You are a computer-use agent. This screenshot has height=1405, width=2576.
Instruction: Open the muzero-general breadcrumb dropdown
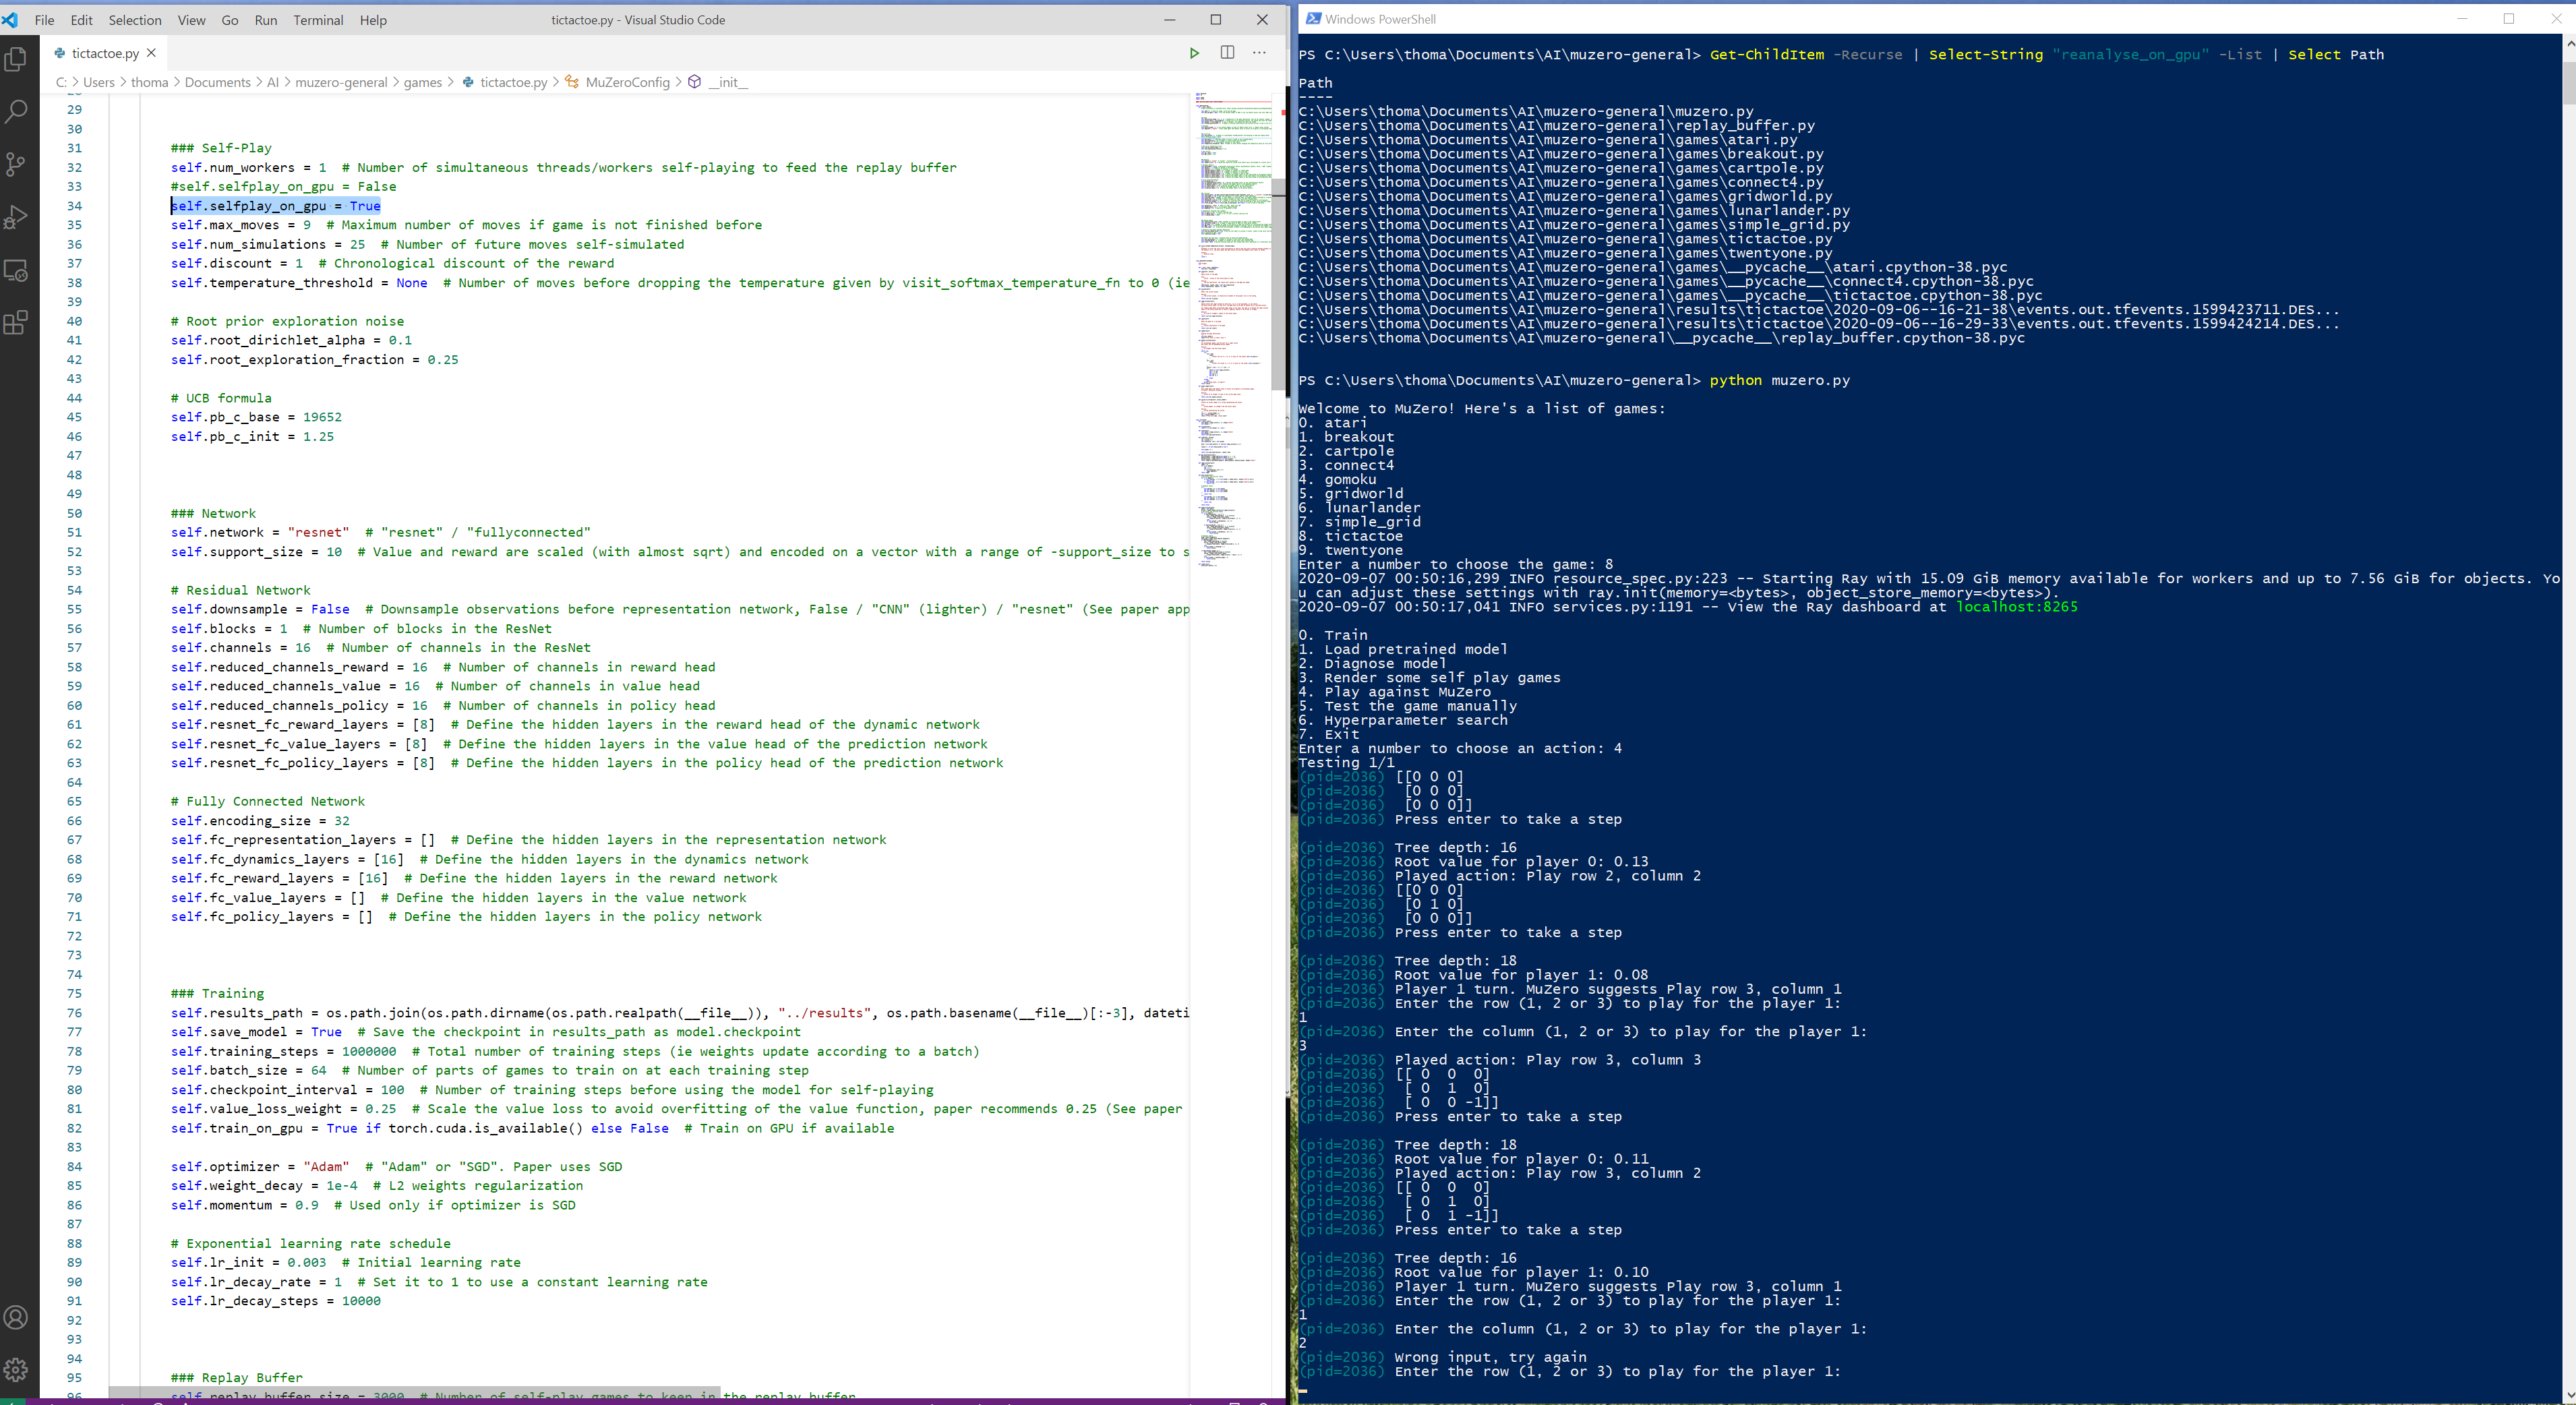click(343, 82)
